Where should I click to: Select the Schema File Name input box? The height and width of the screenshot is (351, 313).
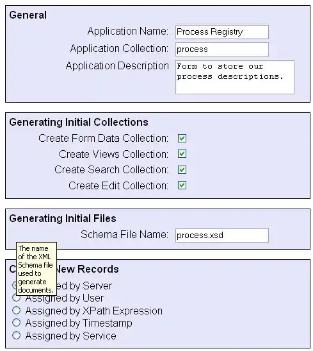[221, 235]
